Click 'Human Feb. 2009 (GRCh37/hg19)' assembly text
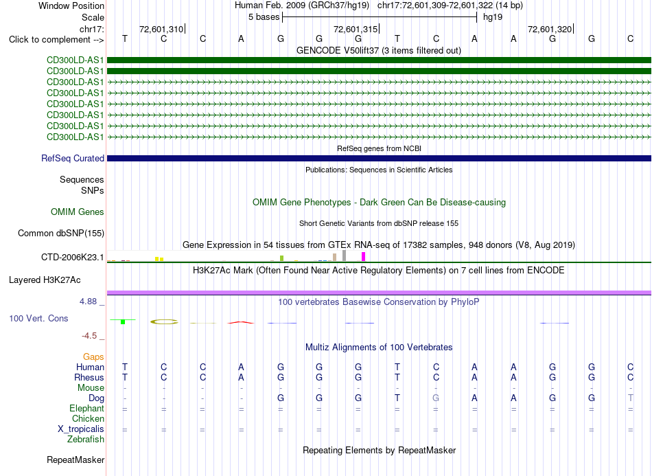The image size is (652, 476). pos(302,5)
